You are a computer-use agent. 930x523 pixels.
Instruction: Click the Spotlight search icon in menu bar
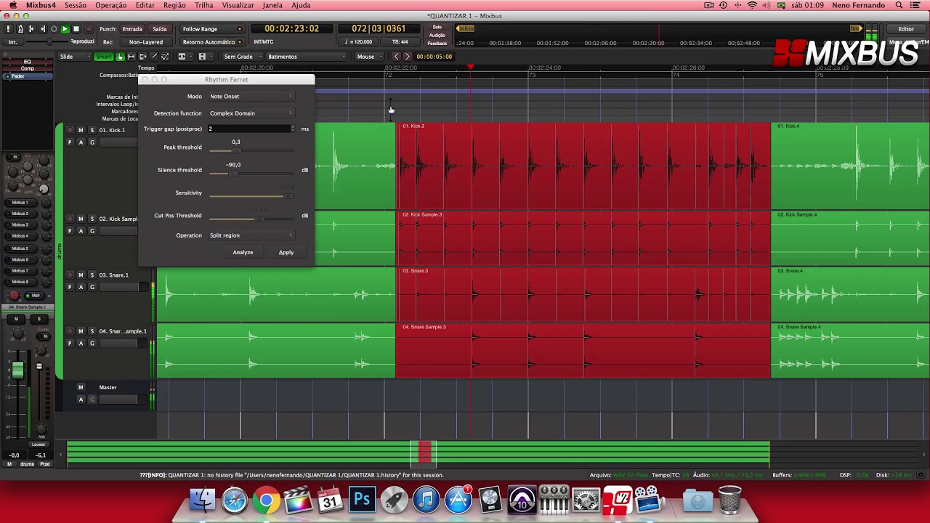tap(899, 5)
